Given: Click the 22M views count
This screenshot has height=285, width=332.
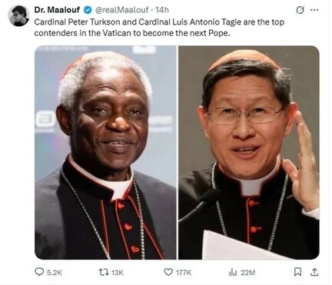Looking at the screenshot, I should point(247,273).
